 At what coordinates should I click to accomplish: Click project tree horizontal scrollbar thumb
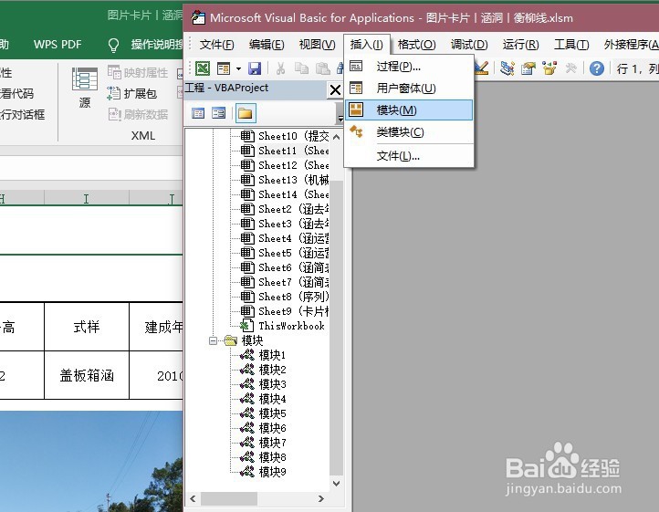[x=229, y=499]
